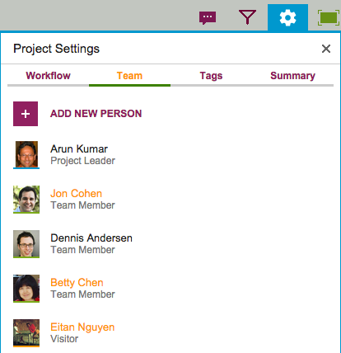Go to the Summary tab
Screen dimensions: 341x353
[x=292, y=76]
